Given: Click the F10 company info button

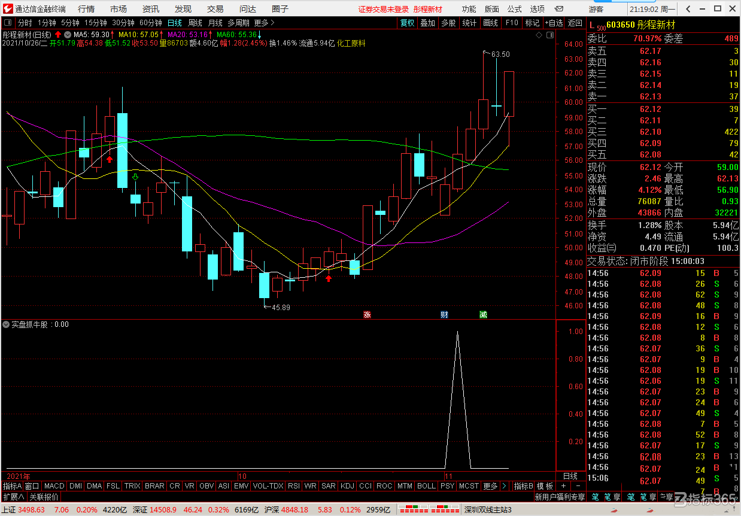Looking at the screenshot, I should click(x=512, y=23).
